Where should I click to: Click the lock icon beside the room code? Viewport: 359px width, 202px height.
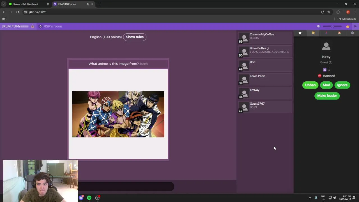coord(33,26)
